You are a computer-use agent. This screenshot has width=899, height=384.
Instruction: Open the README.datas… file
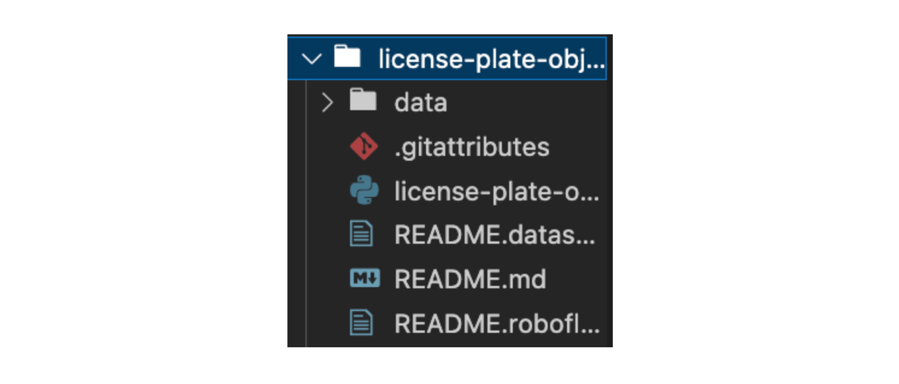click(x=495, y=236)
